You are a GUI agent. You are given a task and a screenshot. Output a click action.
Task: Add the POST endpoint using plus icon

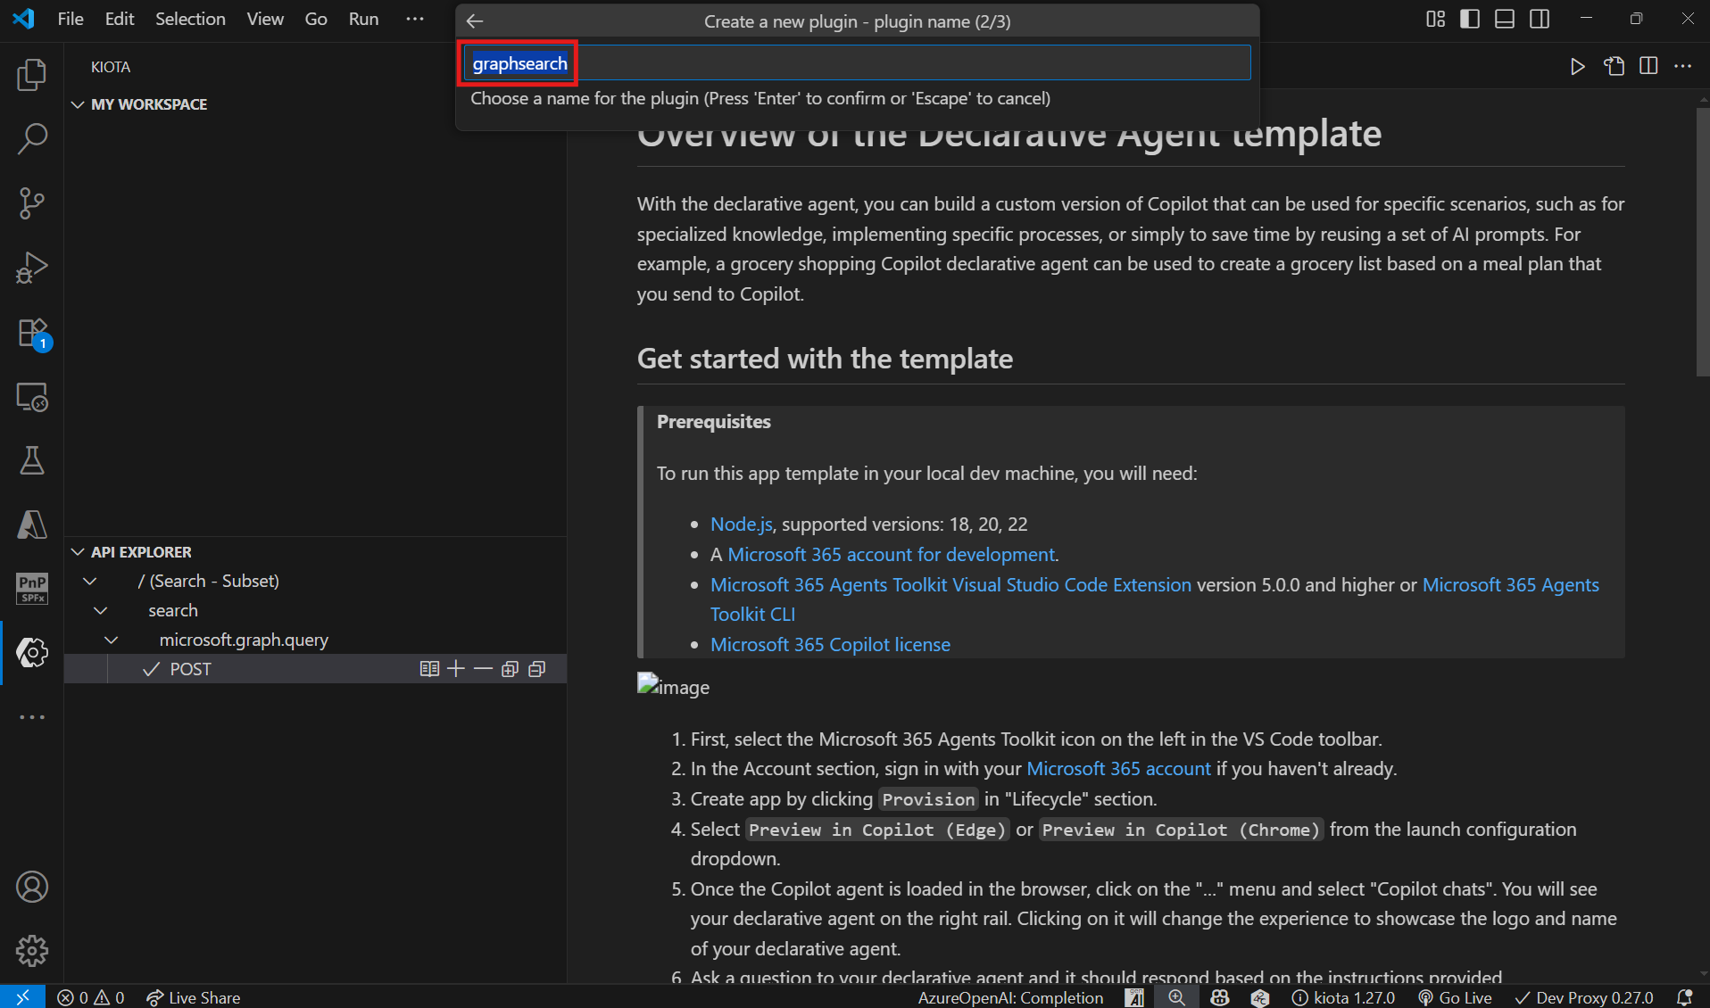(456, 669)
